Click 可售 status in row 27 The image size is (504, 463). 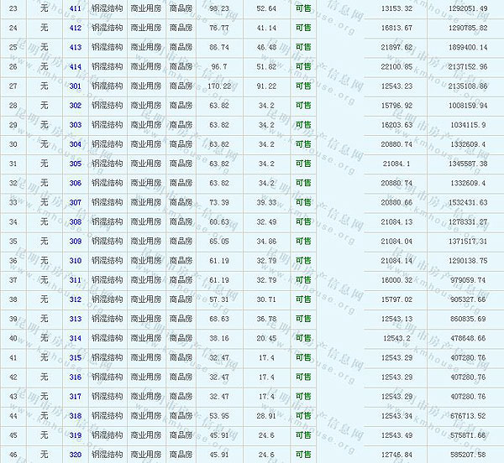pyautogui.click(x=303, y=86)
